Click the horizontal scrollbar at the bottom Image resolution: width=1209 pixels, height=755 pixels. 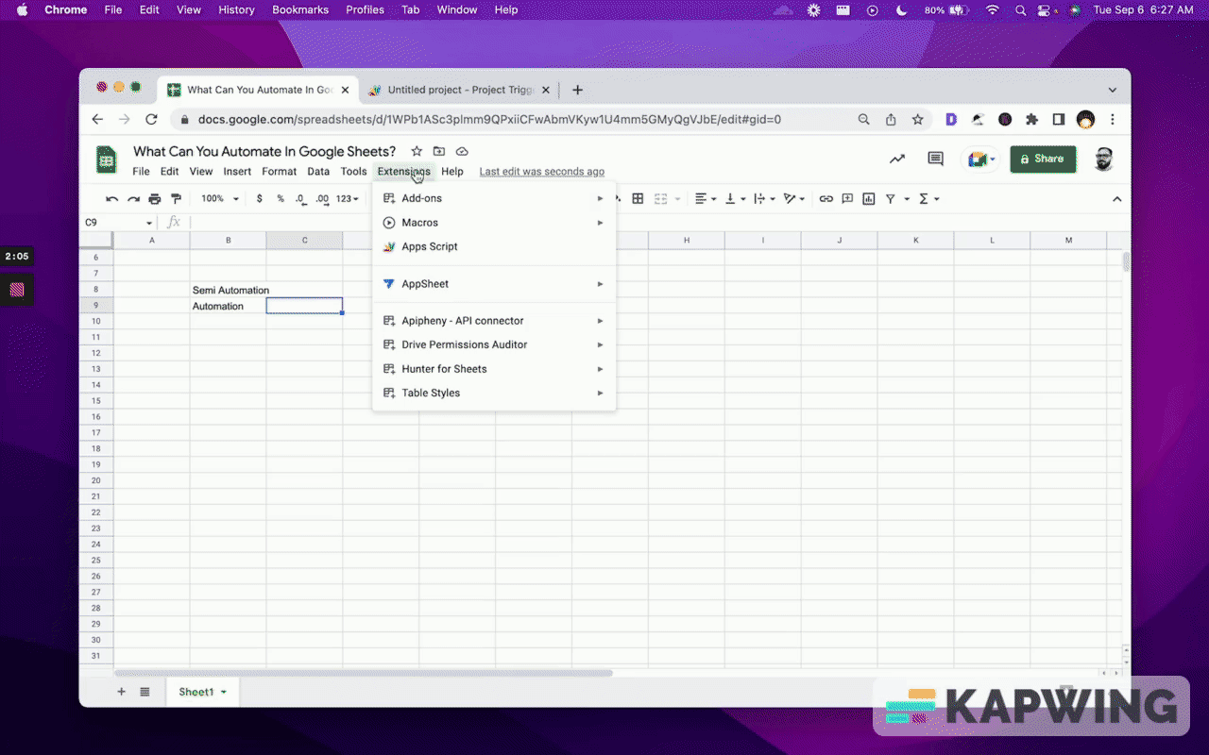(x=364, y=673)
